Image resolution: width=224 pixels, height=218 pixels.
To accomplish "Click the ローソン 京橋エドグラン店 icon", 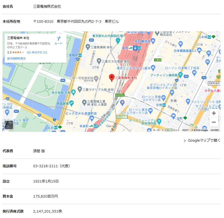I will (x=164, y=98).
